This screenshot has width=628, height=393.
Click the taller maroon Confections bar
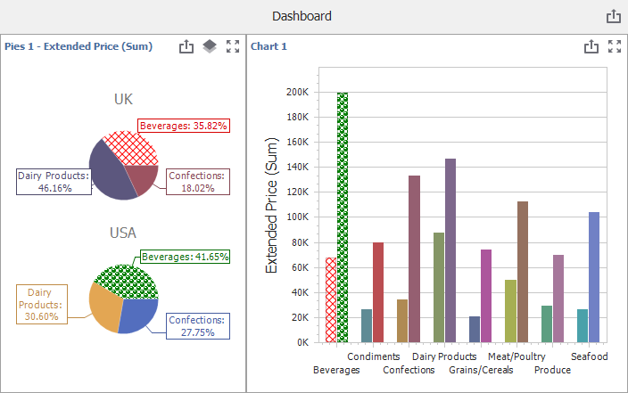point(415,259)
